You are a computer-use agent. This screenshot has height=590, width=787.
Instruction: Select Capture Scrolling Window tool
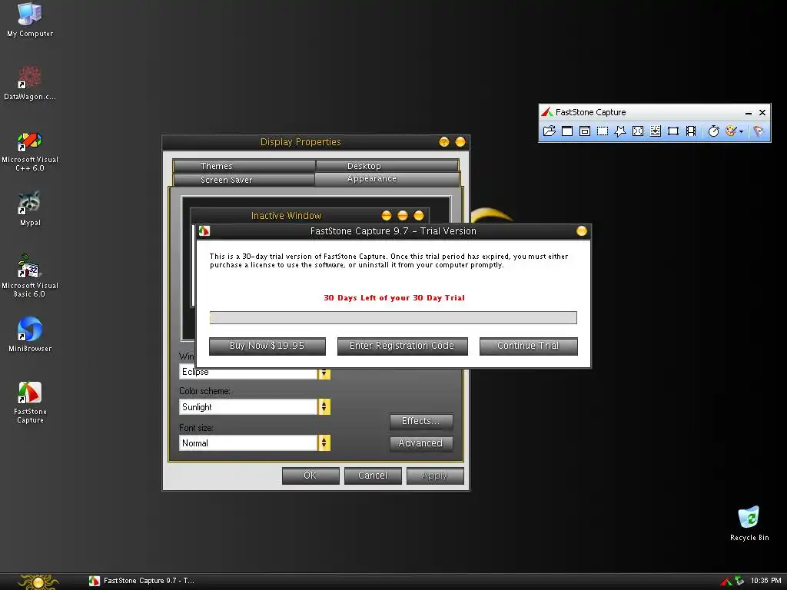(656, 131)
